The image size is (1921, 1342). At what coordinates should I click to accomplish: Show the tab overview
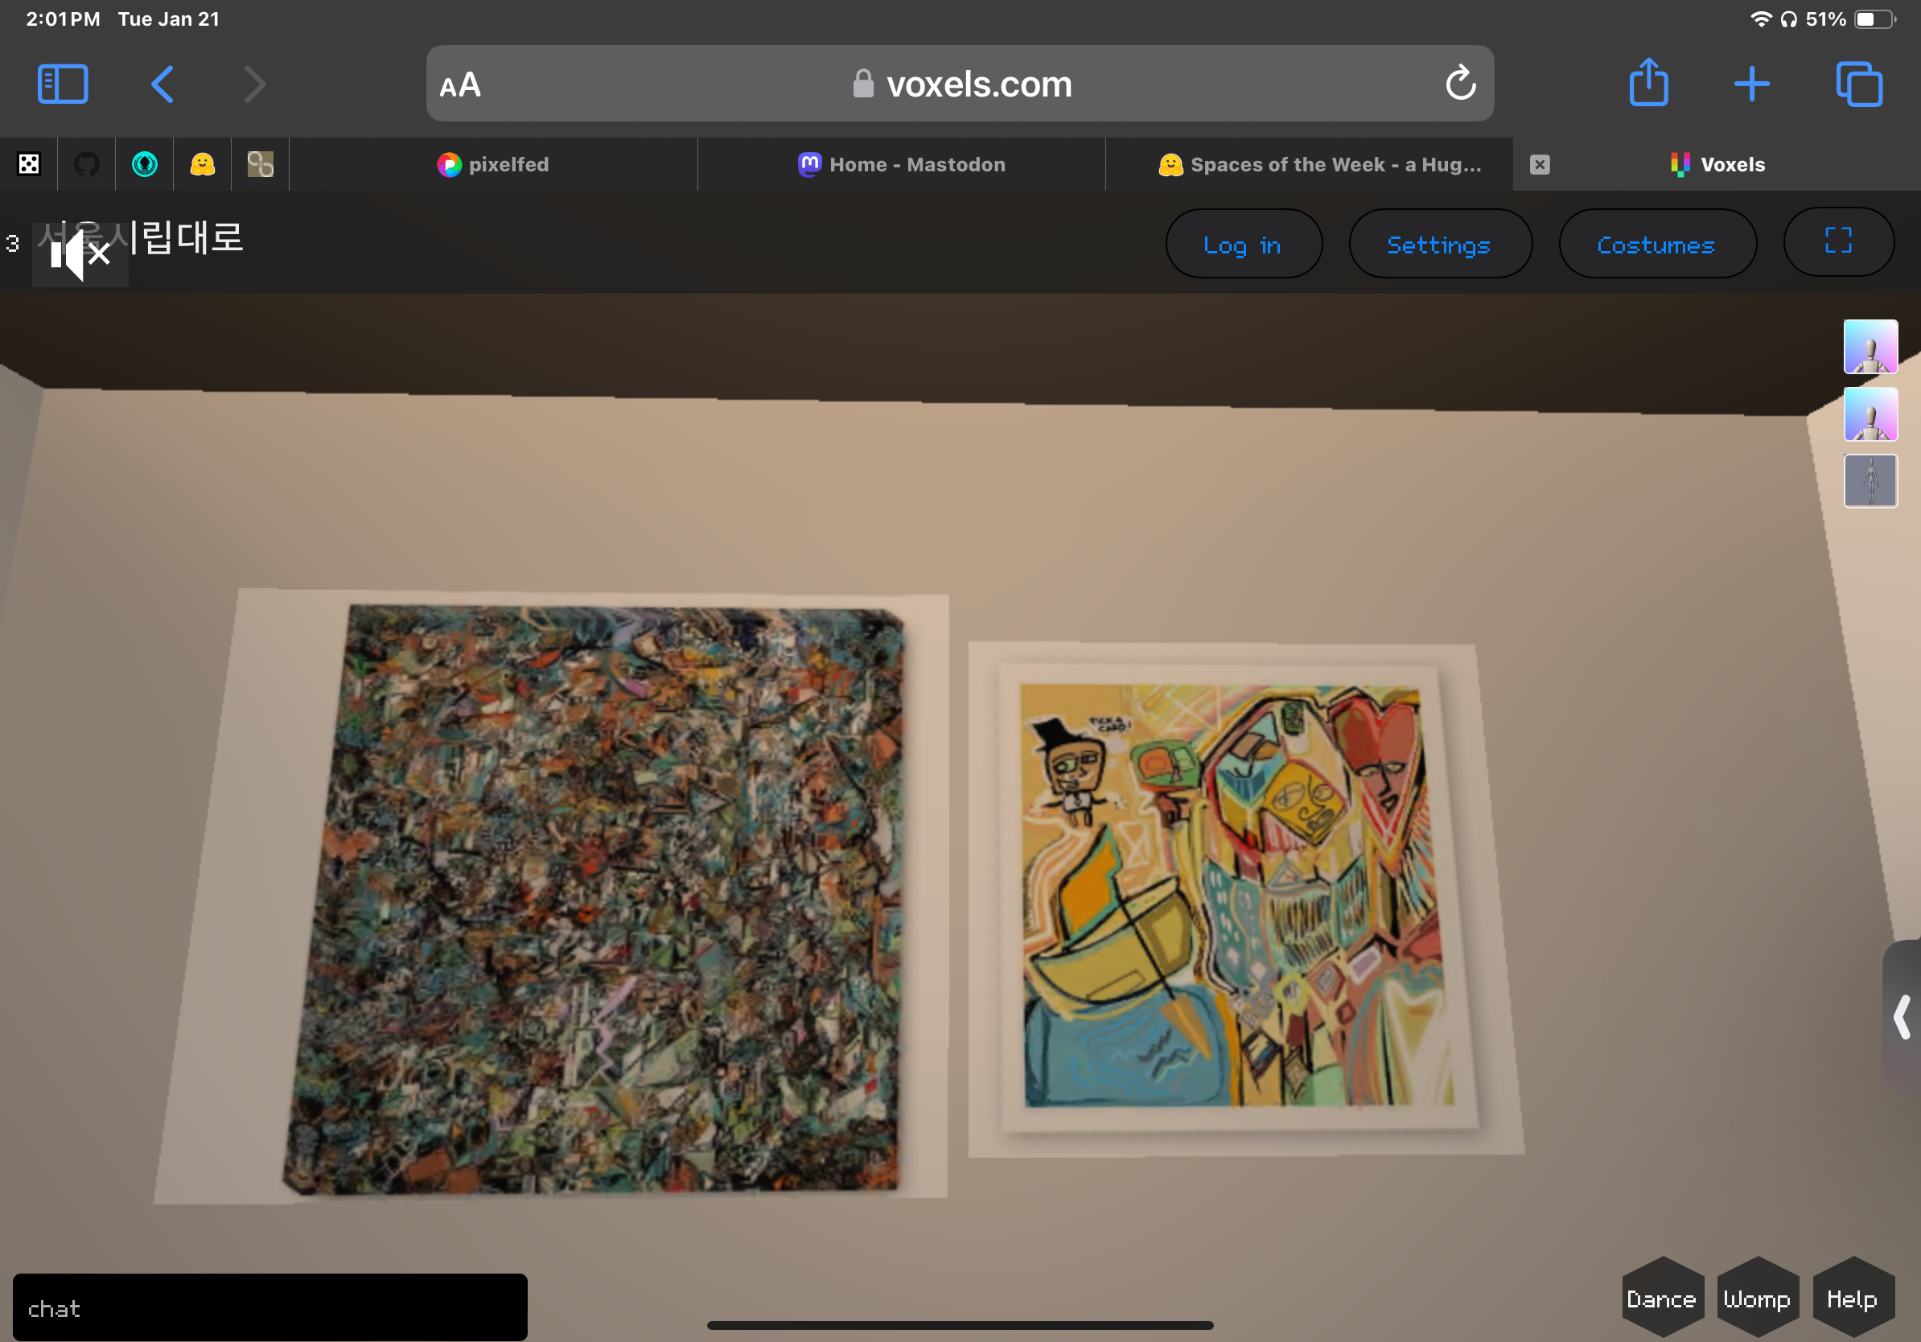coord(1859,84)
